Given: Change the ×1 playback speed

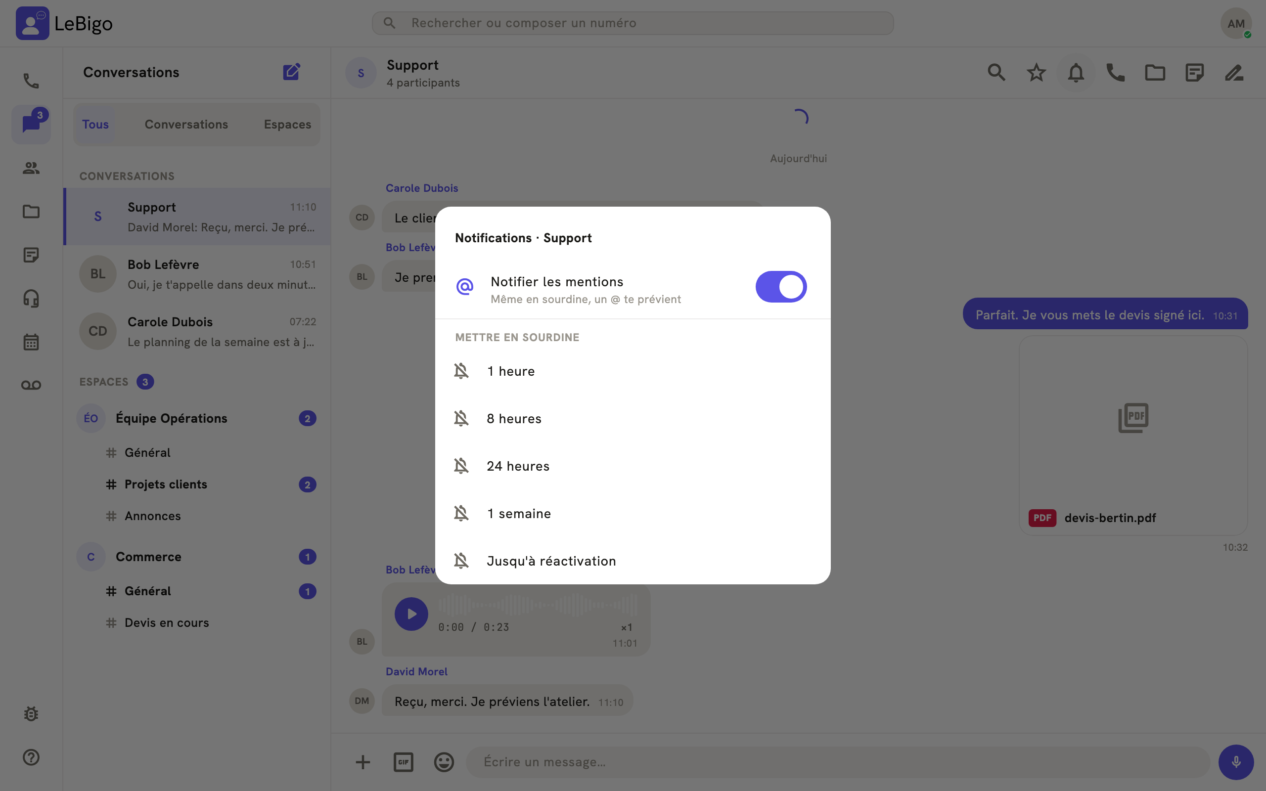Looking at the screenshot, I should 626,627.
